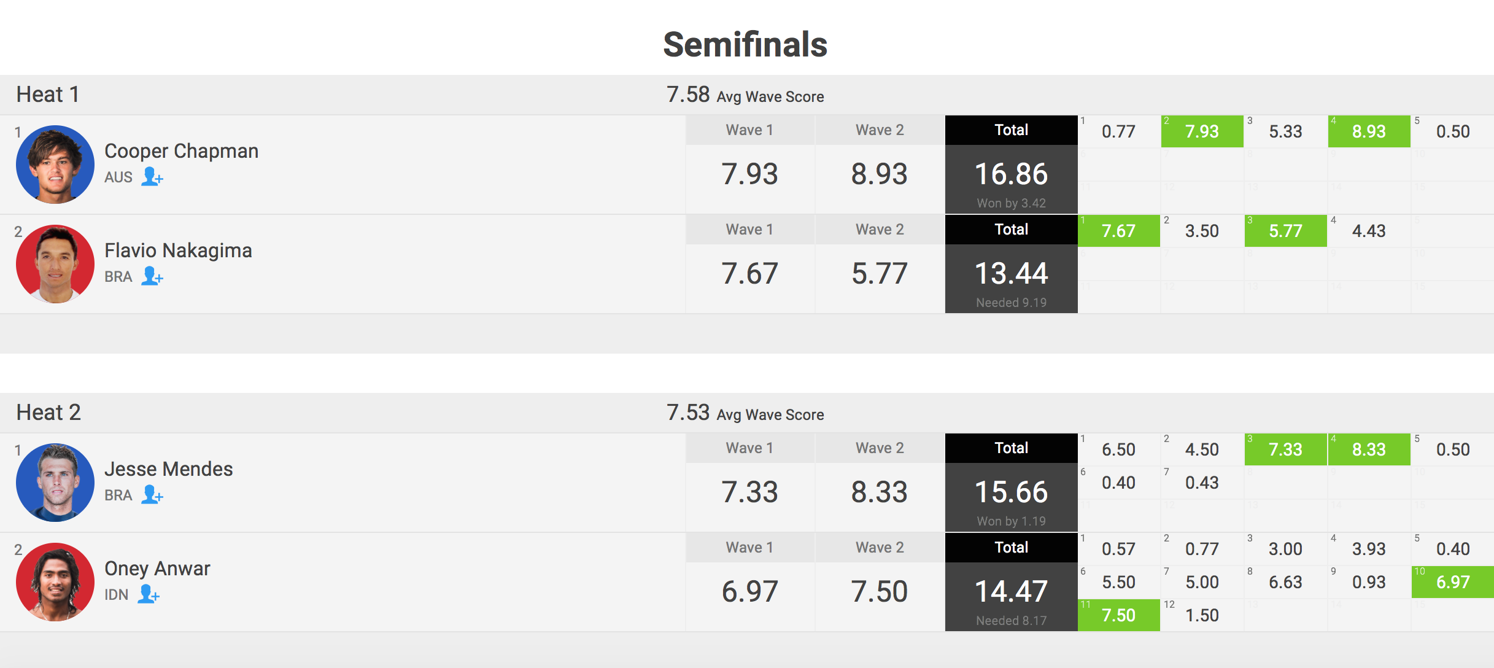Open Cooper Chapman's profile photo

click(x=55, y=165)
